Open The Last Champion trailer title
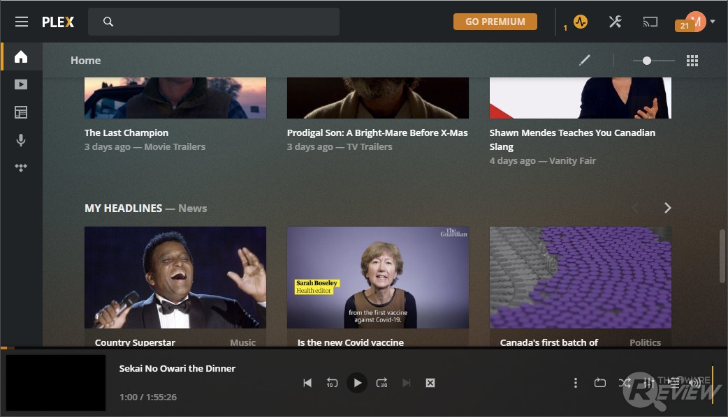Screen dimensions: 728x417 pos(126,133)
